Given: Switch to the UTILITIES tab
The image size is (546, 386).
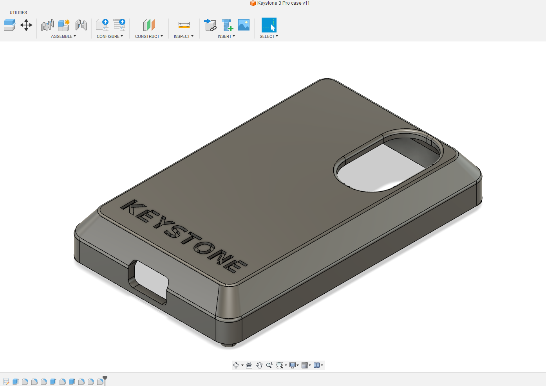Looking at the screenshot, I should (18, 13).
